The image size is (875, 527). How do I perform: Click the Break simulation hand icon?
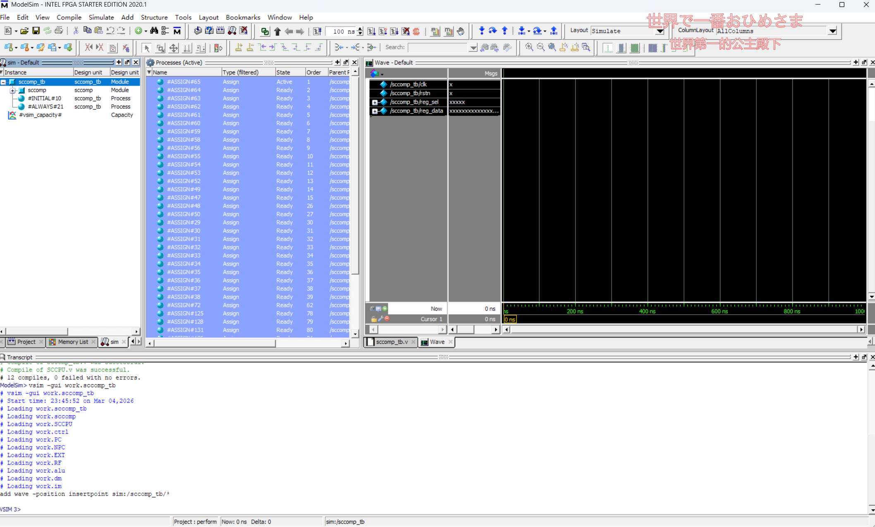point(460,31)
